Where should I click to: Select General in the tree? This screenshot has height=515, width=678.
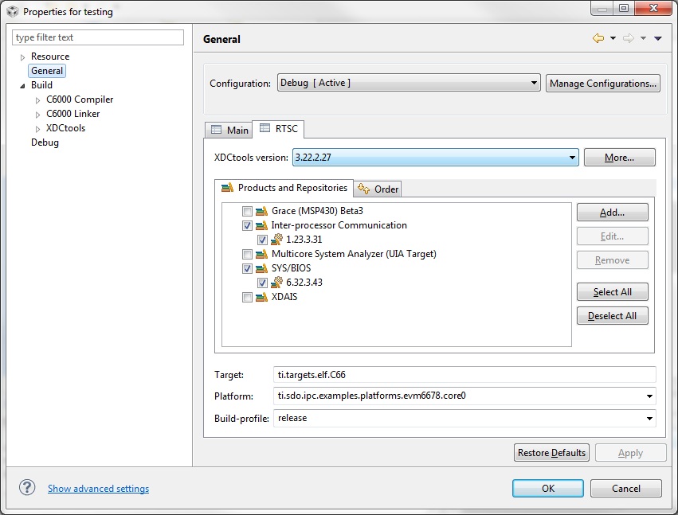[x=47, y=71]
